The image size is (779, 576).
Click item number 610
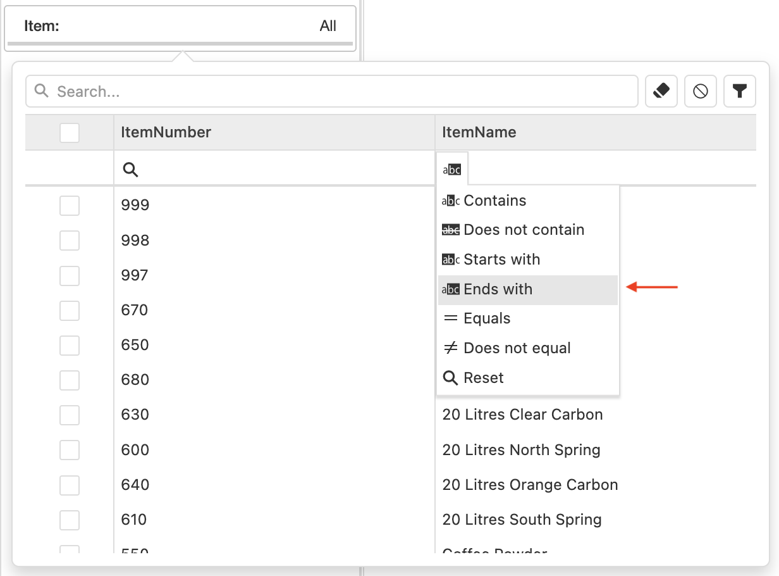click(134, 520)
